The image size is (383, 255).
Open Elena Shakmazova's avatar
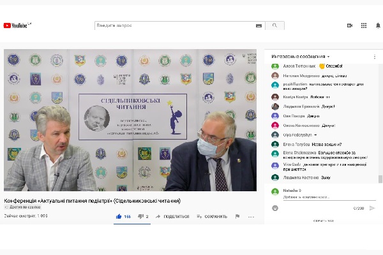[275, 154]
